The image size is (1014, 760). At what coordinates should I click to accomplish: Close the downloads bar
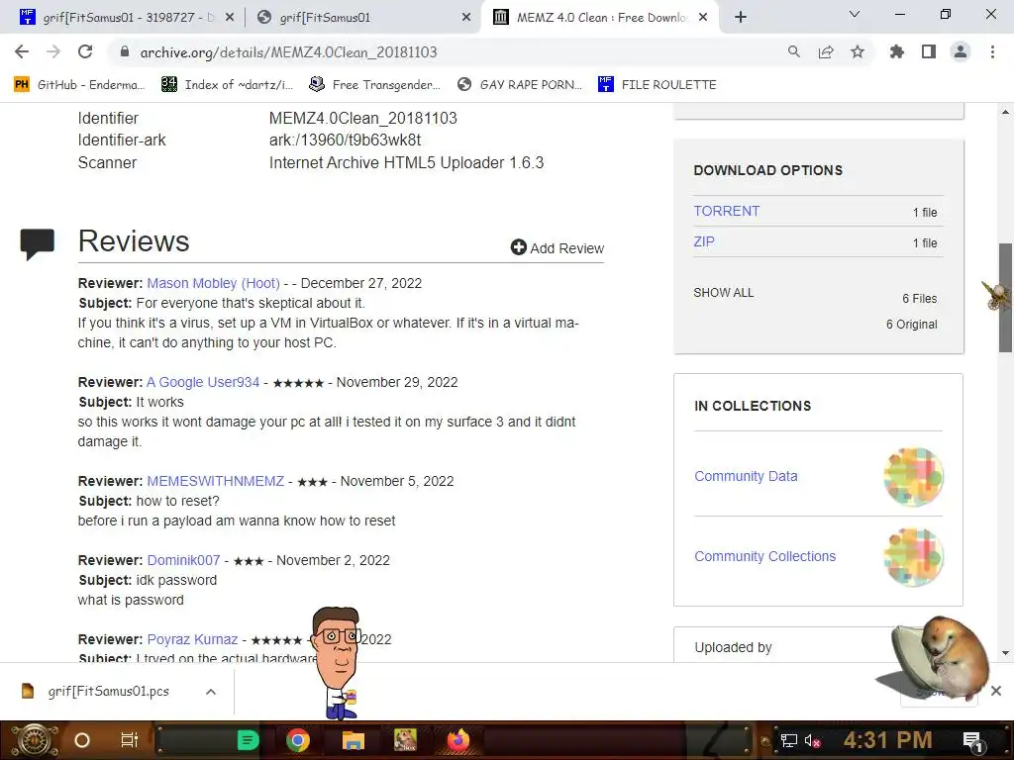click(996, 691)
